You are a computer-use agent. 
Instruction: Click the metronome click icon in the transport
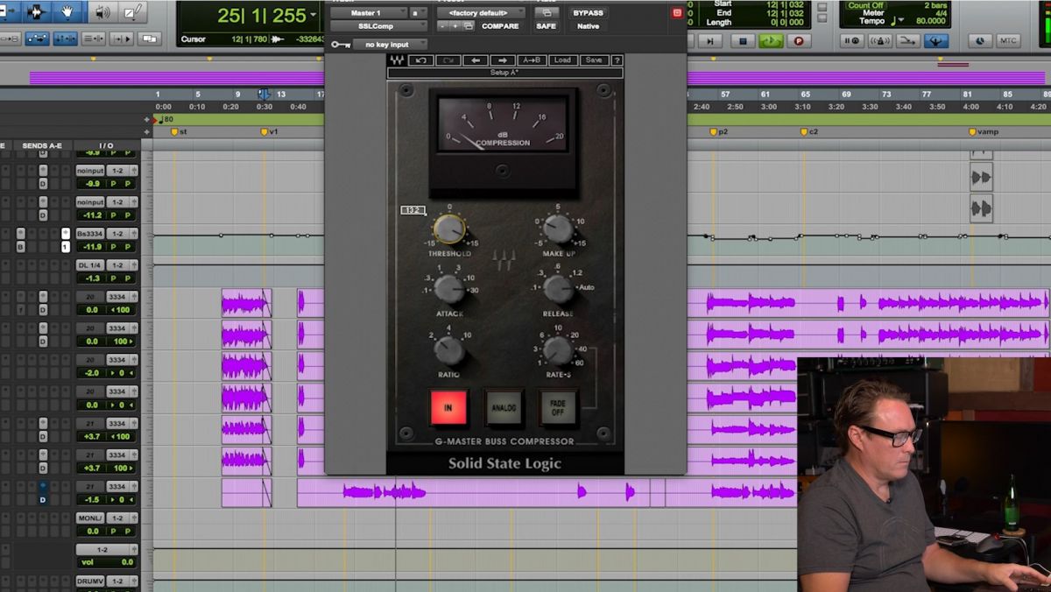(880, 40)
